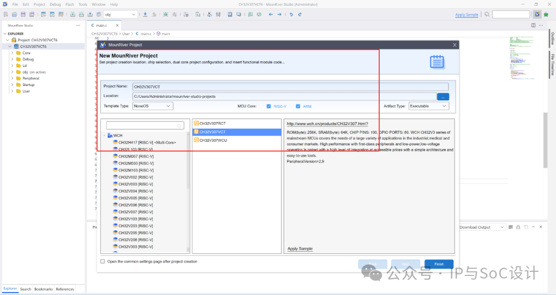Image resolution: width=556 pixels, height=295 pixels.
Task: Toggle the ARM MCU Core checkbox
Action: (298, 107)
